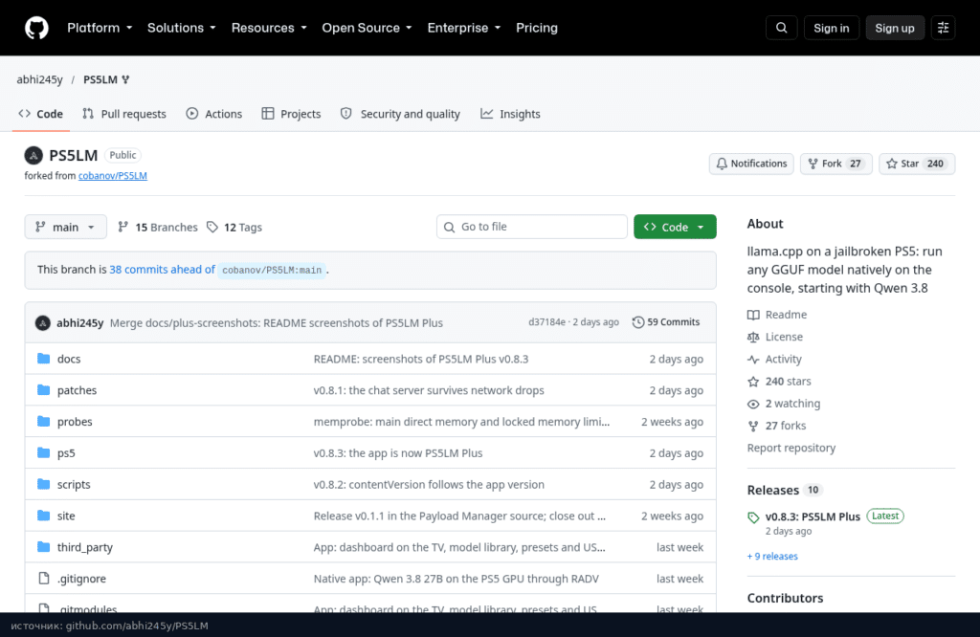
Task: Click the third_party folder icon
Action: click(43, 547)
